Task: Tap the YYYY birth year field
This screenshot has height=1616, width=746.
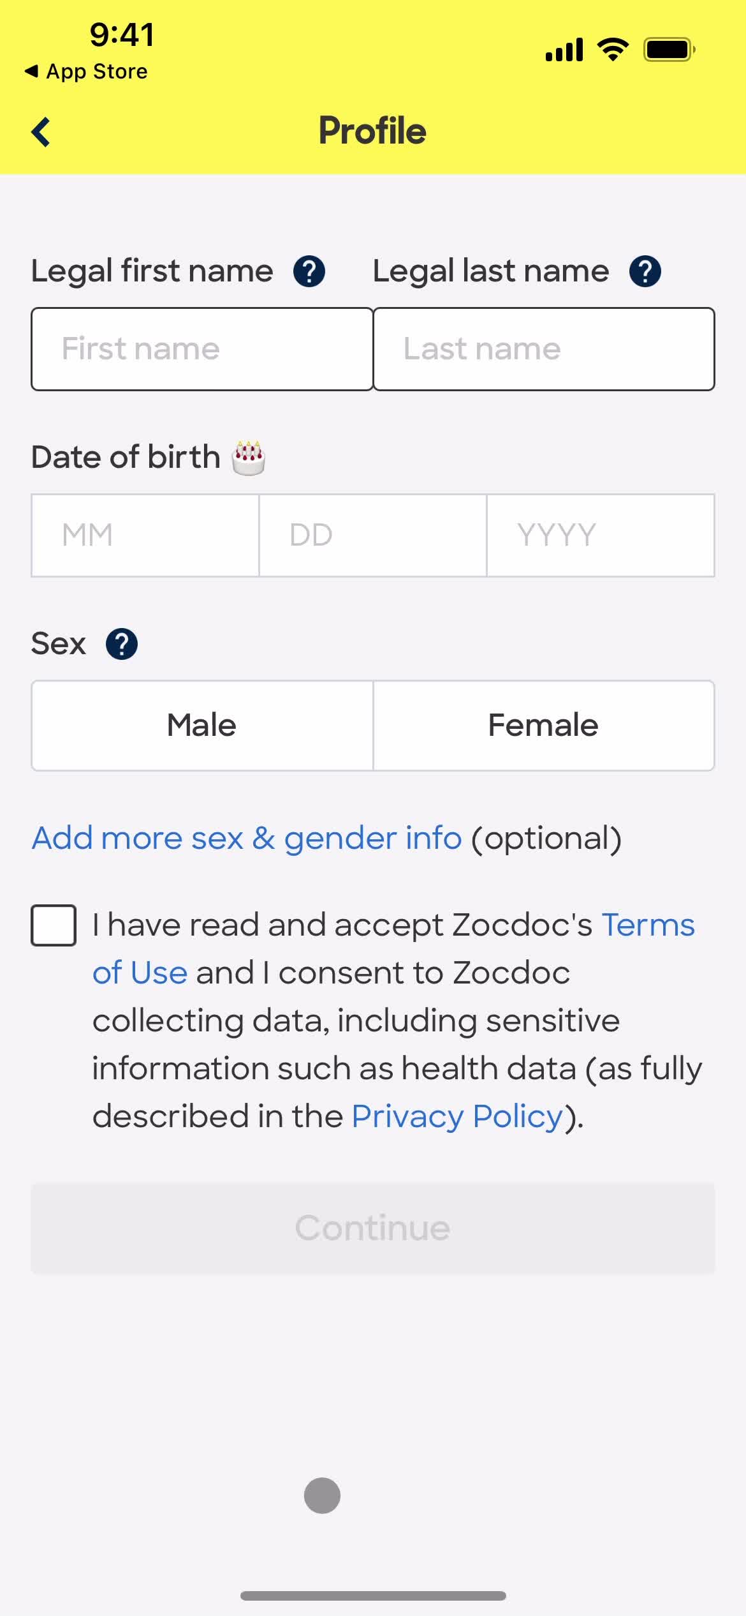Action: point(600,535)
